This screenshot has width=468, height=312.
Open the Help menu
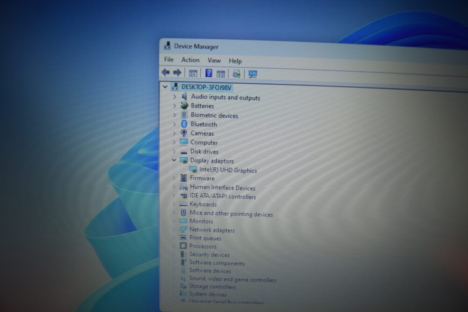click(x=235, y=61)
